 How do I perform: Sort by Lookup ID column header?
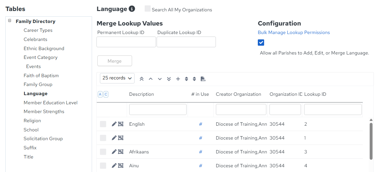click(315, 95)
